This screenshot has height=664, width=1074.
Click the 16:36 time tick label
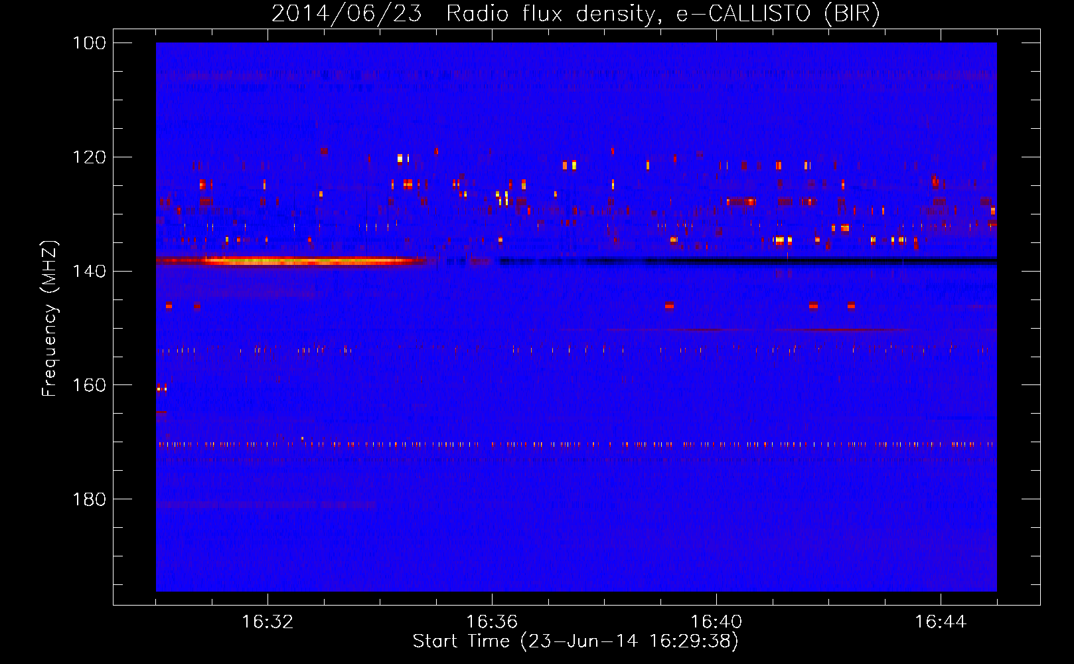[x=492, y=622]
